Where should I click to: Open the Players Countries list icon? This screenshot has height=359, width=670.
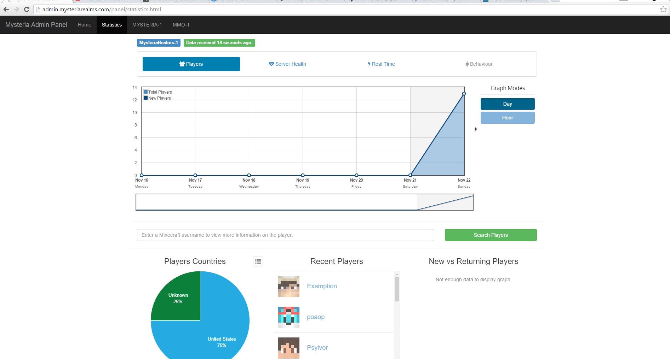258,261
